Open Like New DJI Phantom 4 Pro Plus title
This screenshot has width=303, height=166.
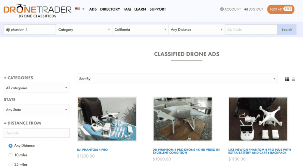pyautogui.click(x=260, y=151)
